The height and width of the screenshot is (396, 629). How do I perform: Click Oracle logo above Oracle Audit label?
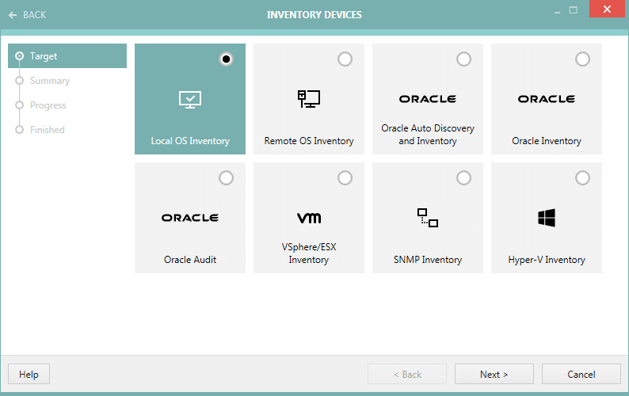(190, 218)
